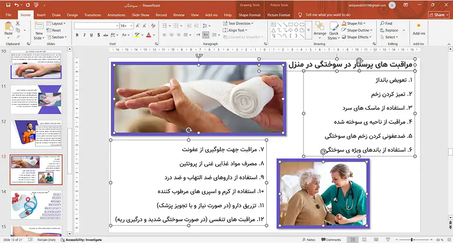Toggle Strikethrough (abc) formatting
The height and width of the screenshot is (243, 453).
(105, 35)
